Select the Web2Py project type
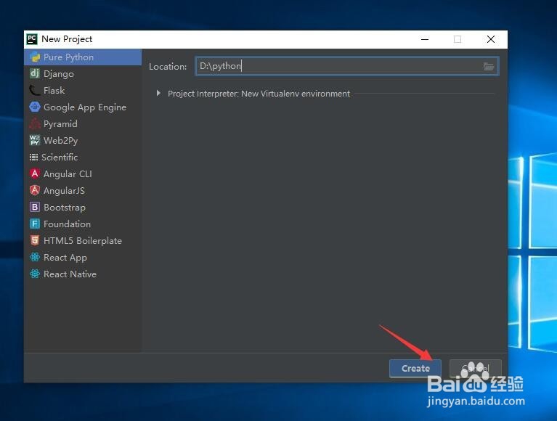Image resolution: width=557 pixels, height=421 pixels. [82, 140]
